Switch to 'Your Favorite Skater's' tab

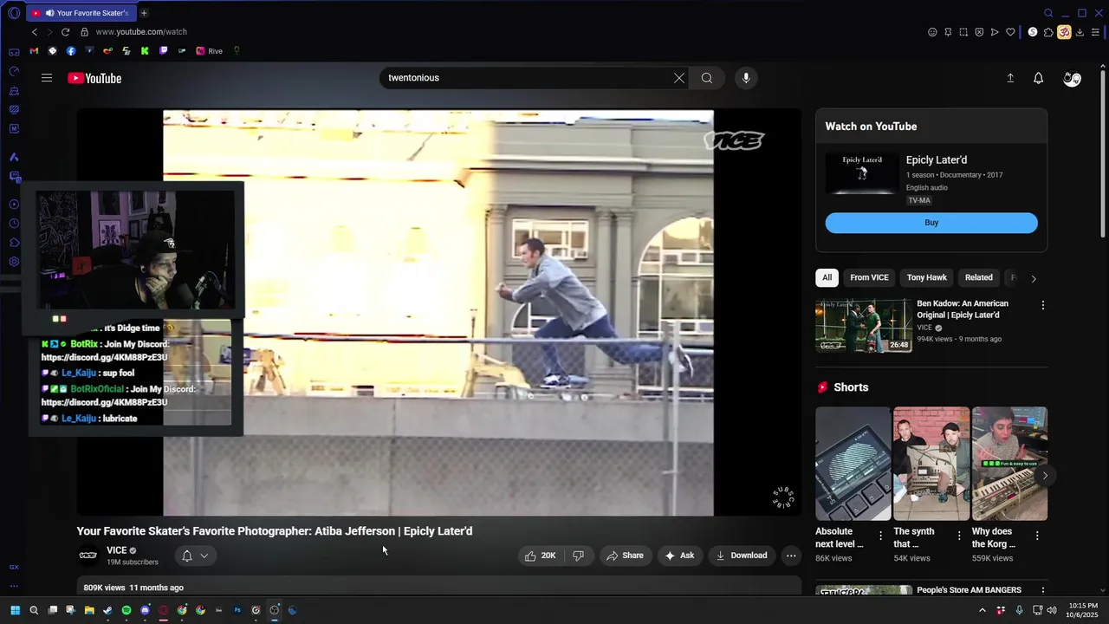point(81,13)
